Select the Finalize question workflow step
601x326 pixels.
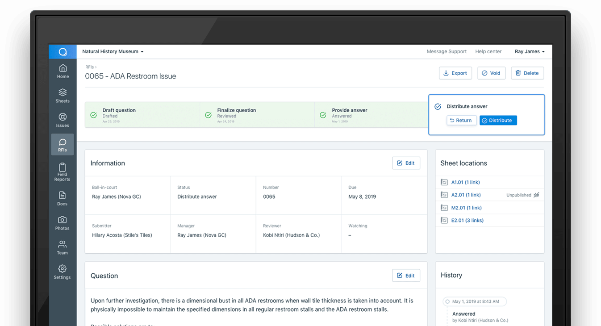pos(257,115)
